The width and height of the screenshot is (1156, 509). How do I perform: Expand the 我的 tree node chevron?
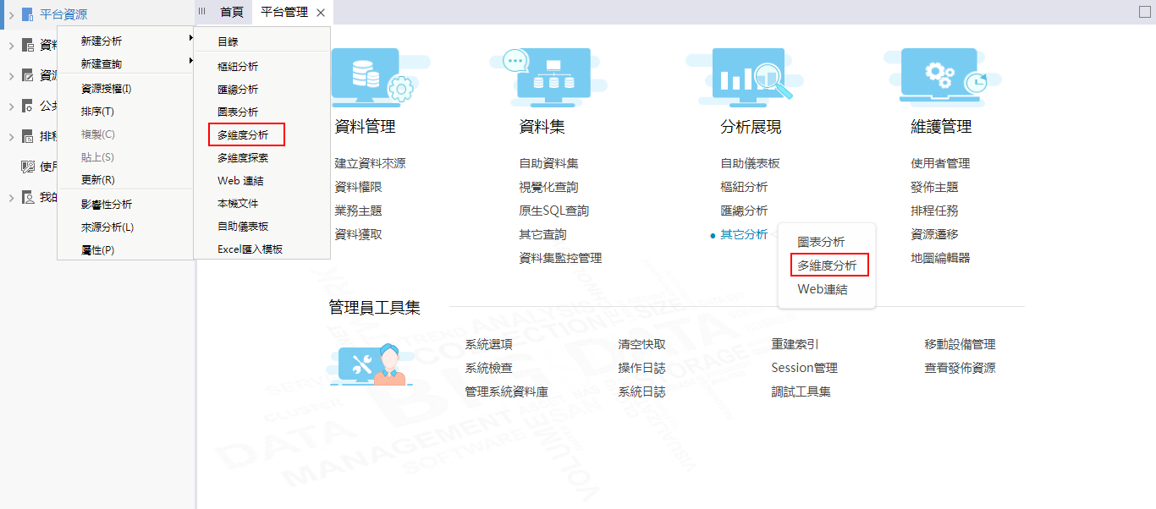coord(11,197)
